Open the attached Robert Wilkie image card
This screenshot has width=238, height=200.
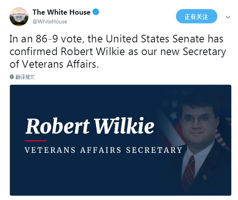tap(121, 140)
